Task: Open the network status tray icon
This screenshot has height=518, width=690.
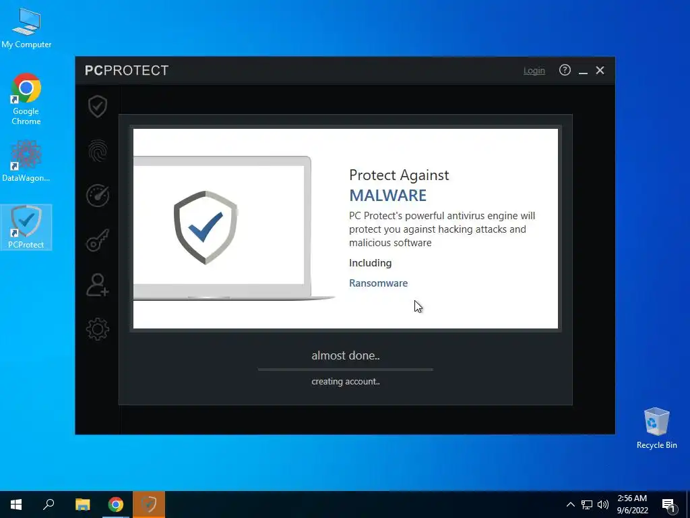Action: [x=587, y=505]
